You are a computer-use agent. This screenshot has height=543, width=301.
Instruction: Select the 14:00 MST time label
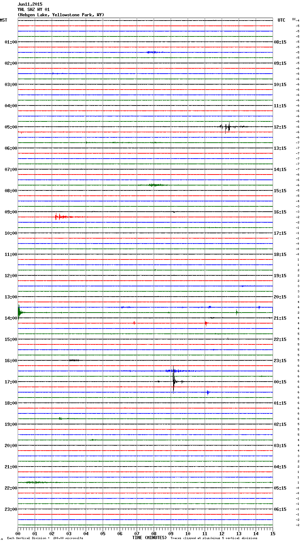pyautogui.click(x=11, y=318)
